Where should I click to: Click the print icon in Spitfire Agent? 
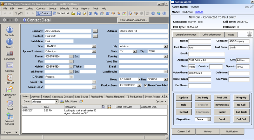click(249, 34)
